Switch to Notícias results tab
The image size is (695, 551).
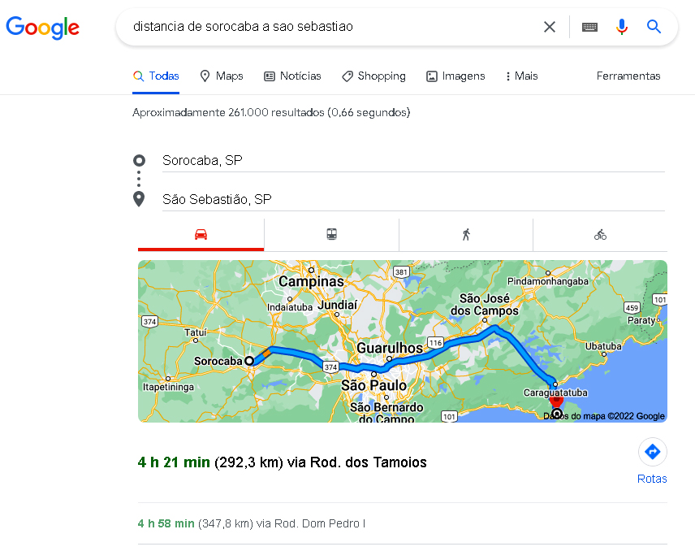(x=292, y=76)
